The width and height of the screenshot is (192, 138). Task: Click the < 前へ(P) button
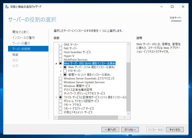click(110, 130)
